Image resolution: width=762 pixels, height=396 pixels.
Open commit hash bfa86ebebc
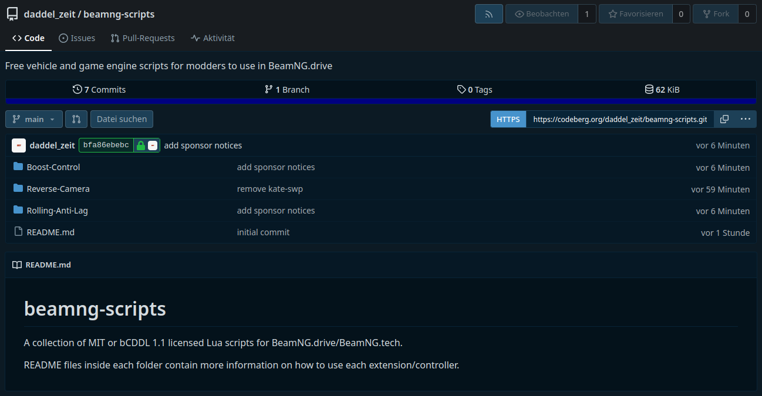pyautogui.click(x=106, y=145)
